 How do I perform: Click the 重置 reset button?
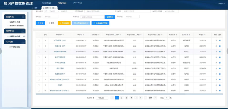(x=51, y=23)
